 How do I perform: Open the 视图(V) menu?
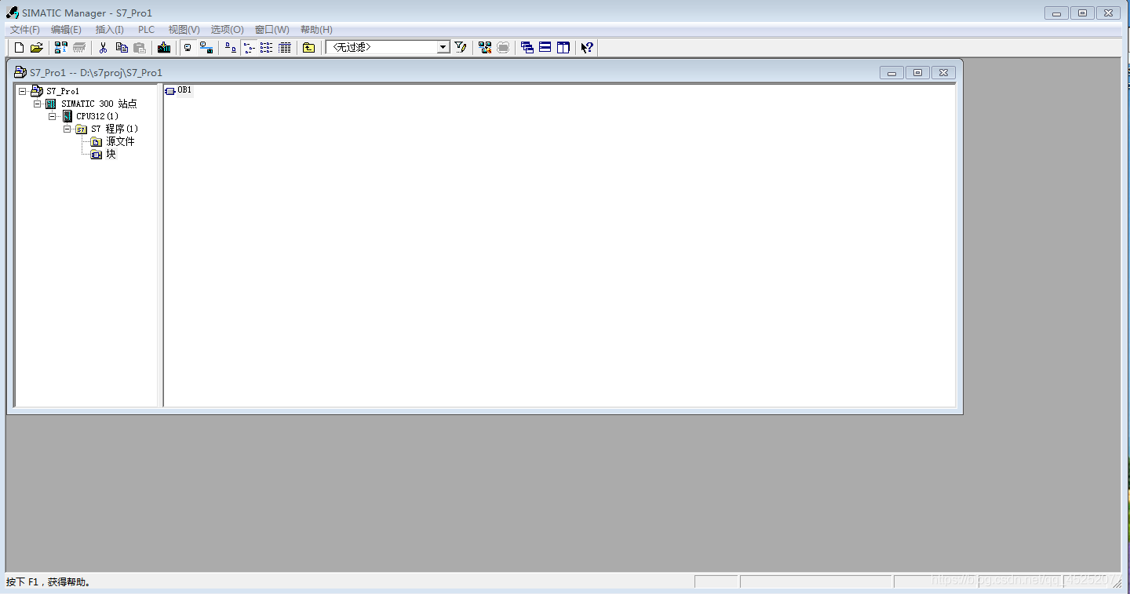184,30
